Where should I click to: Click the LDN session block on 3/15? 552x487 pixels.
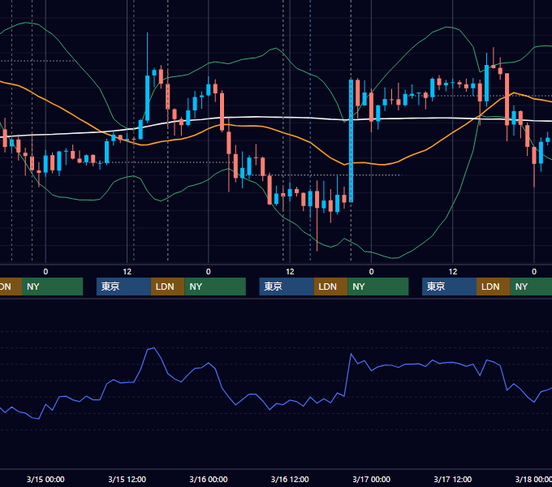click(167, 287)
